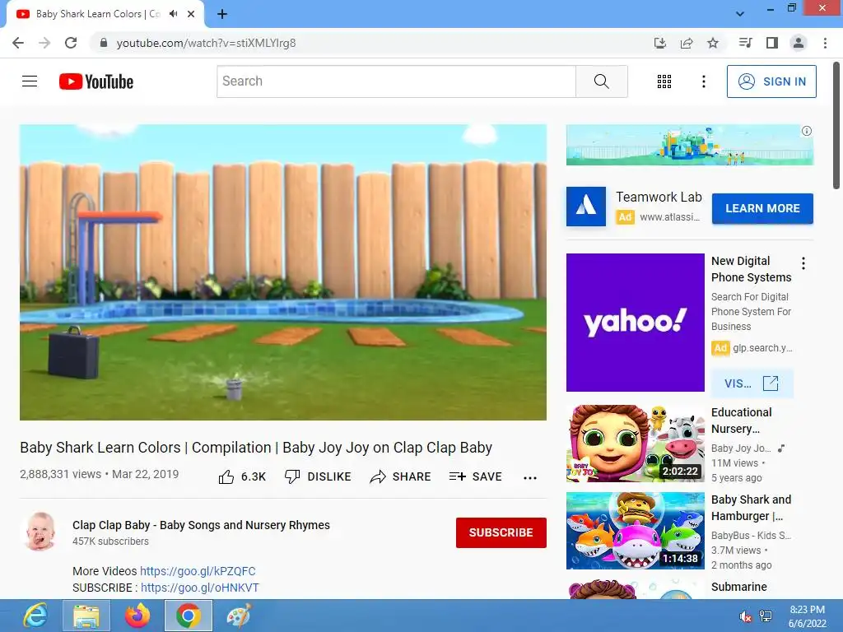Image resolution: width=843 pixels, height=632 pixels.
Task: Subscribe to Clap Clap Baby channel
Action: [x=501, y=532]
